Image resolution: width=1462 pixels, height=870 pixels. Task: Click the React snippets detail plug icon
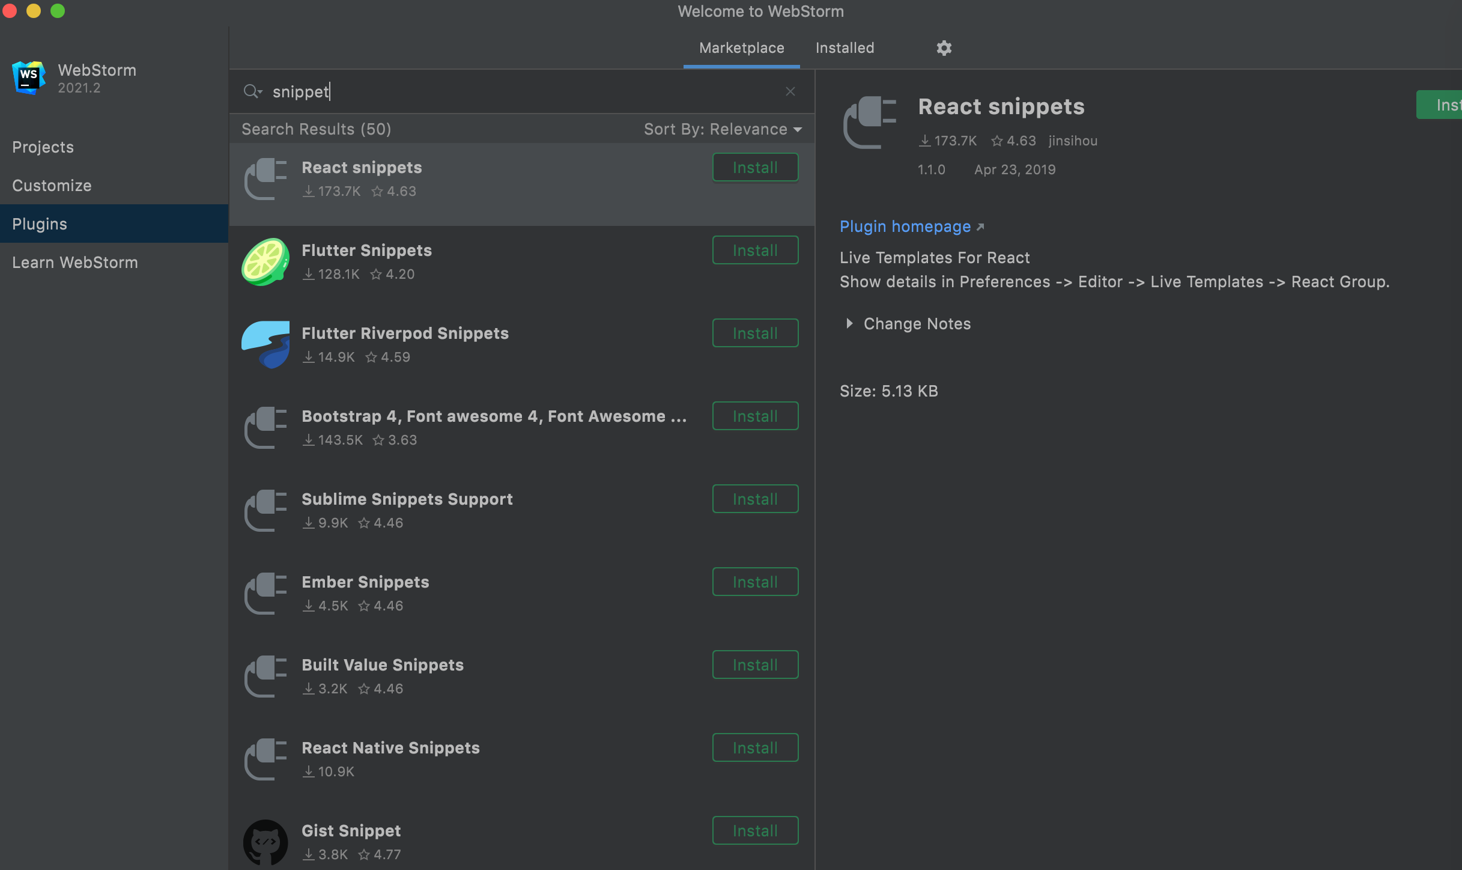pyautogui.click(x=870, y=122)
